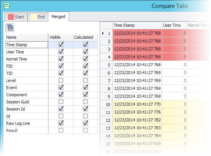Uncheck Visible checkbox for Time Stamp
This screenshot has width=211, height=156.
[x=61, y=45]
